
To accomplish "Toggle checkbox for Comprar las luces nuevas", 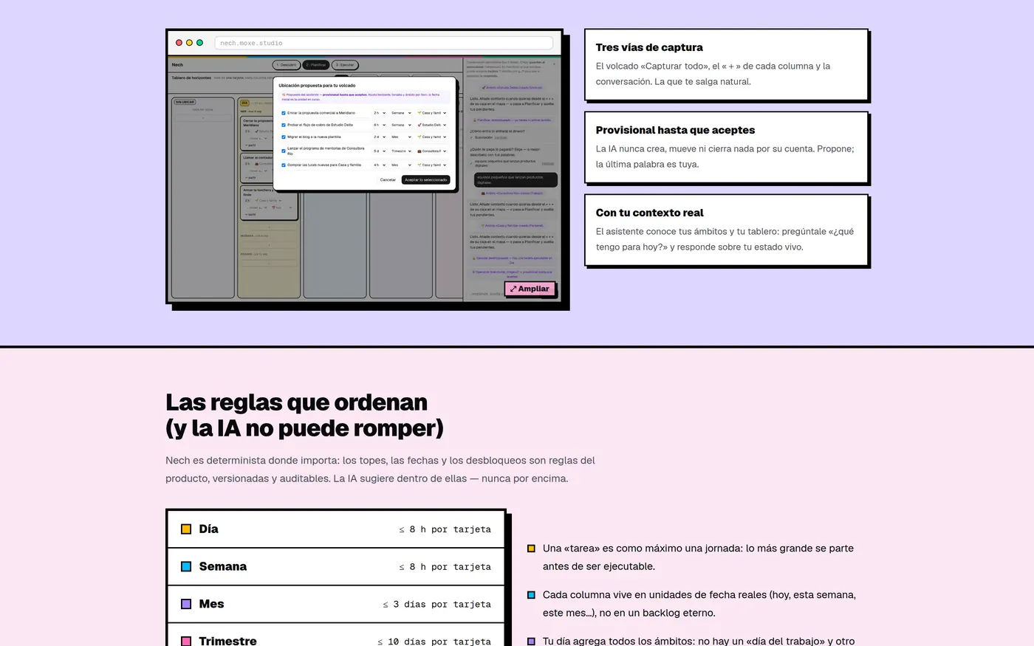I will click(x=284, y=165).
